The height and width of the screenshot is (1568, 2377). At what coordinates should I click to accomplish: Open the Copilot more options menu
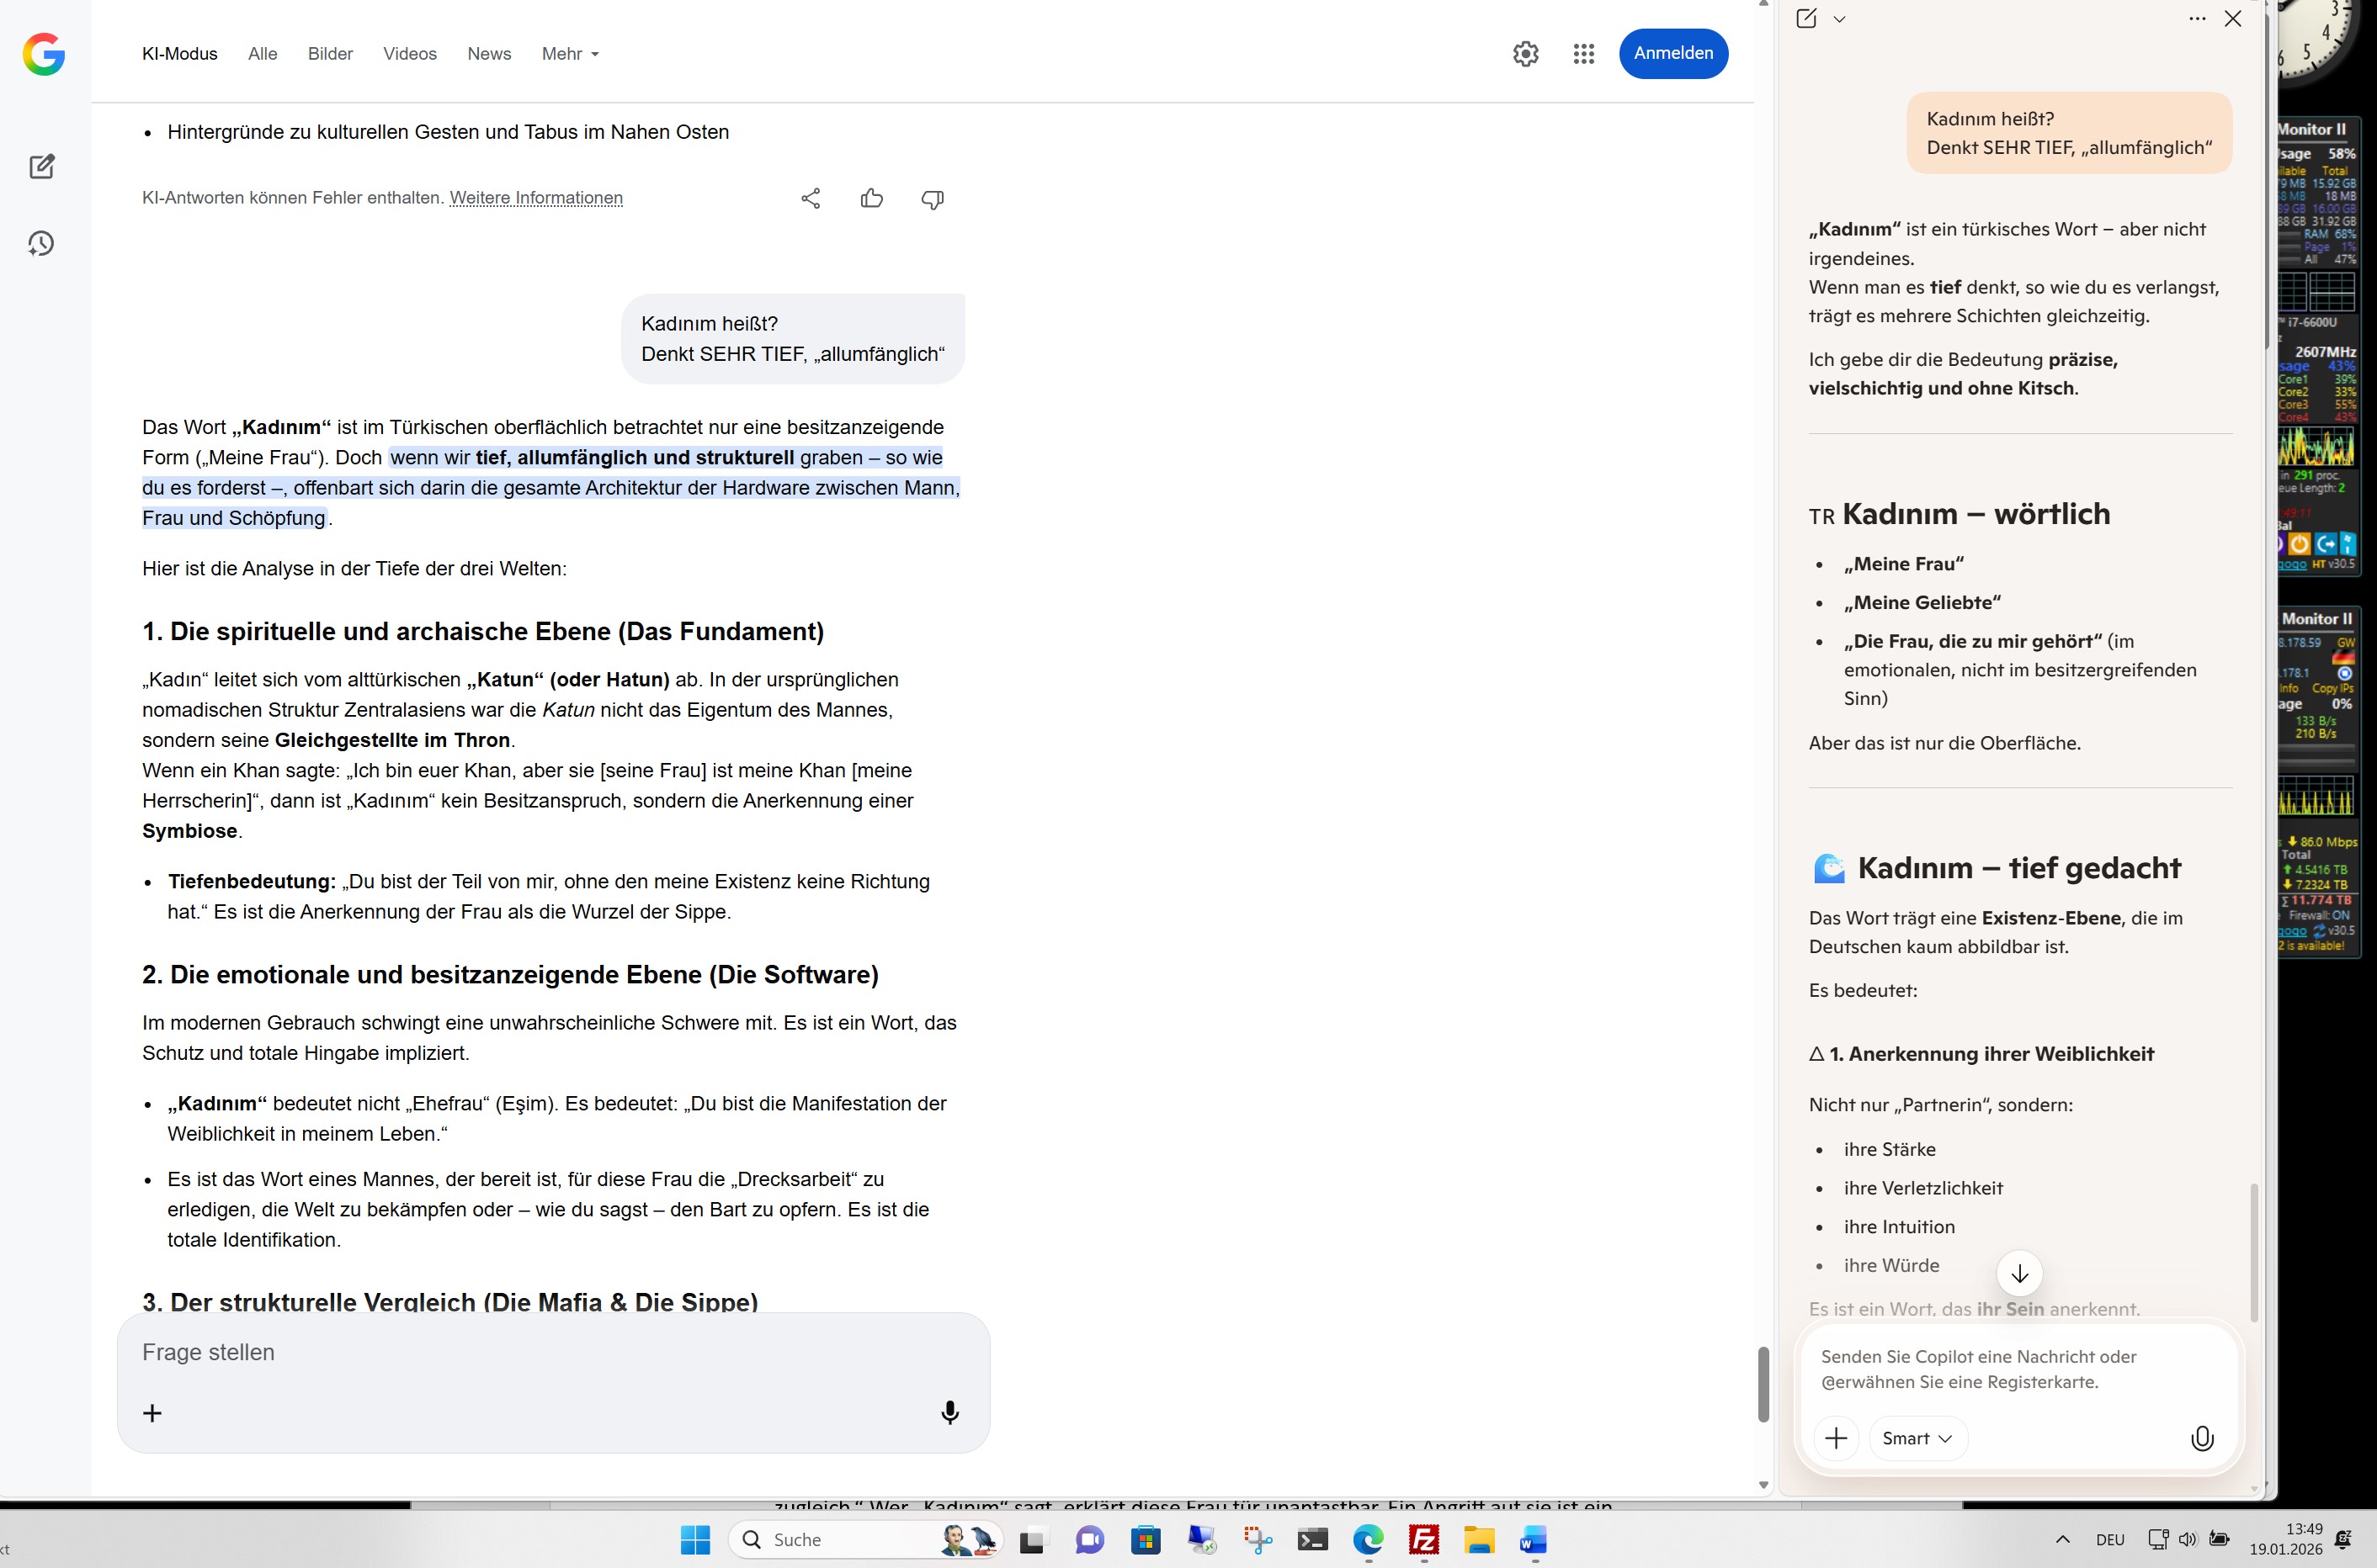point(2197,19)
